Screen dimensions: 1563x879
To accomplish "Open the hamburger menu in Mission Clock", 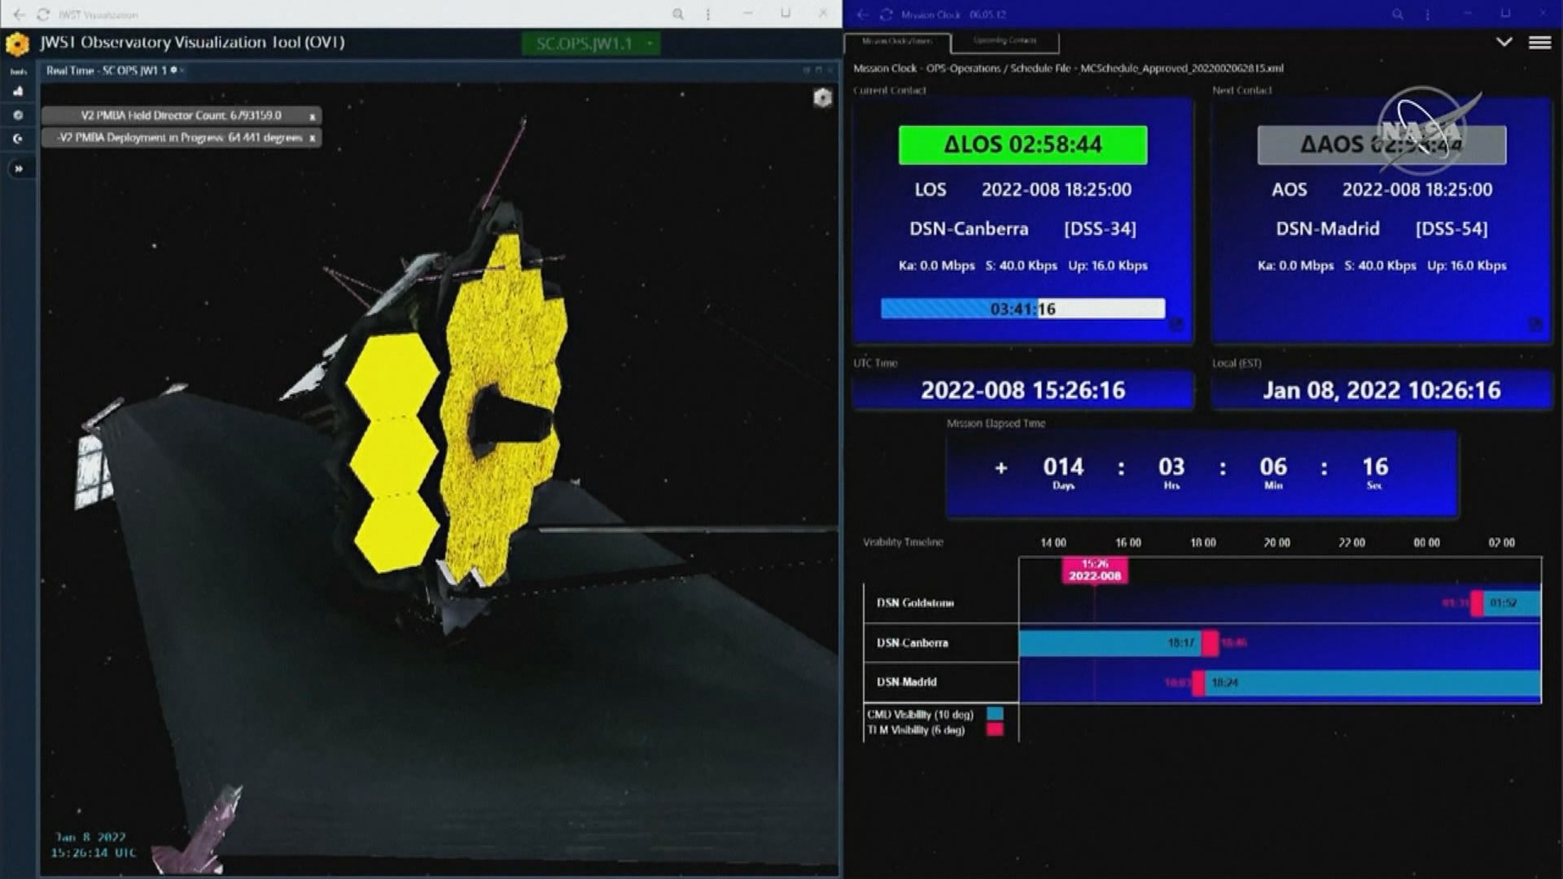I will point(1539,43).
